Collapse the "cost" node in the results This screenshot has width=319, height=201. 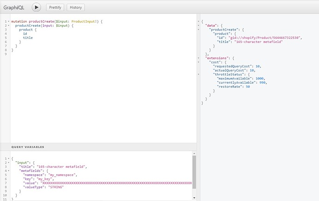[x=198, y=62]
